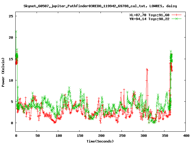
Task: Click the red spike peak near 310 seconds
Action: pos(147,69)
